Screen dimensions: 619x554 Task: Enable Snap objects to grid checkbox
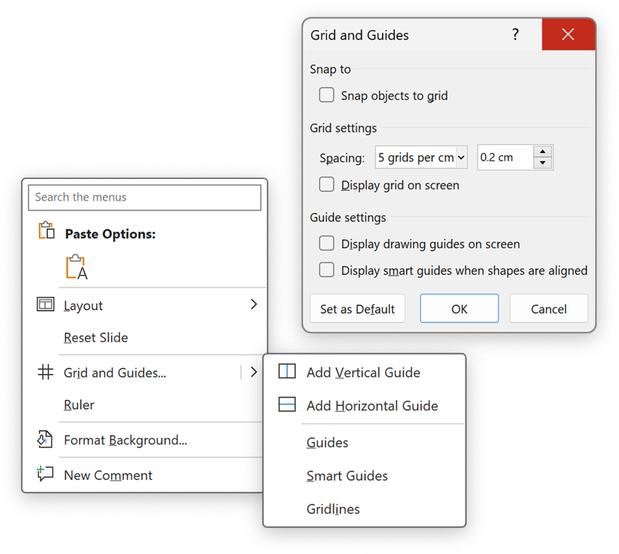click(327, 95)
